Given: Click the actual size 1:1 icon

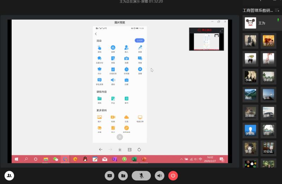Looking at the screenshot, I should click(x=129, y=150).
